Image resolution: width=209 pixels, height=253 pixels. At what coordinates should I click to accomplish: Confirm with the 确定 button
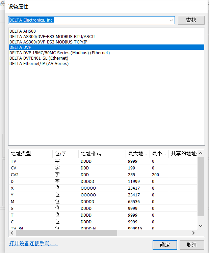coord(165,245)
